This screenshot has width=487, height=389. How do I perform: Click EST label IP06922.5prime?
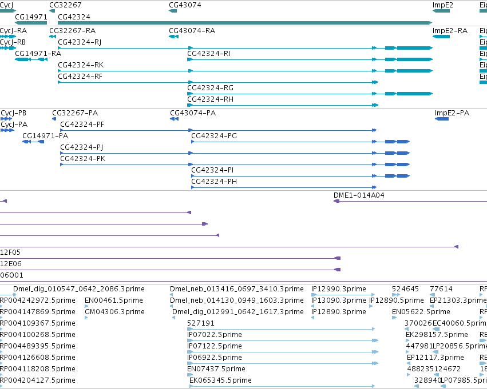(214, 358)
